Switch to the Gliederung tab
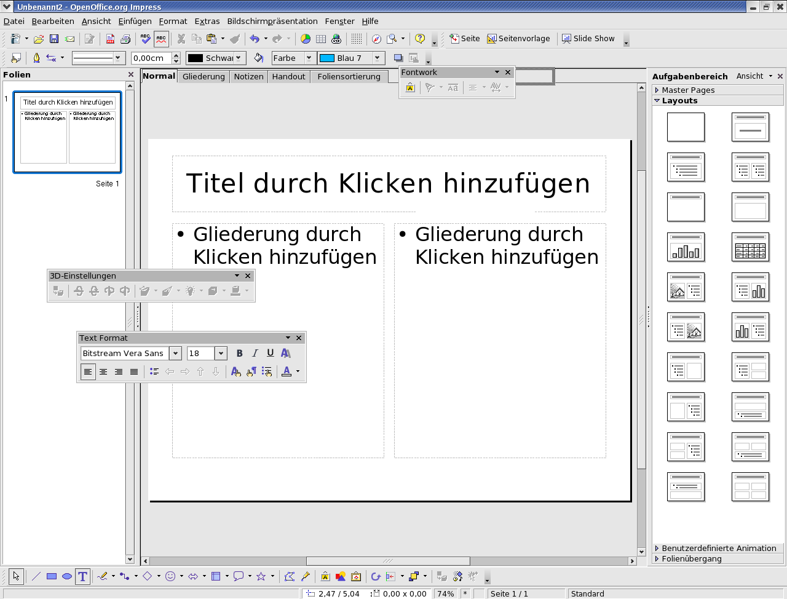Screen dimensions: 787x599 point(204,76)
